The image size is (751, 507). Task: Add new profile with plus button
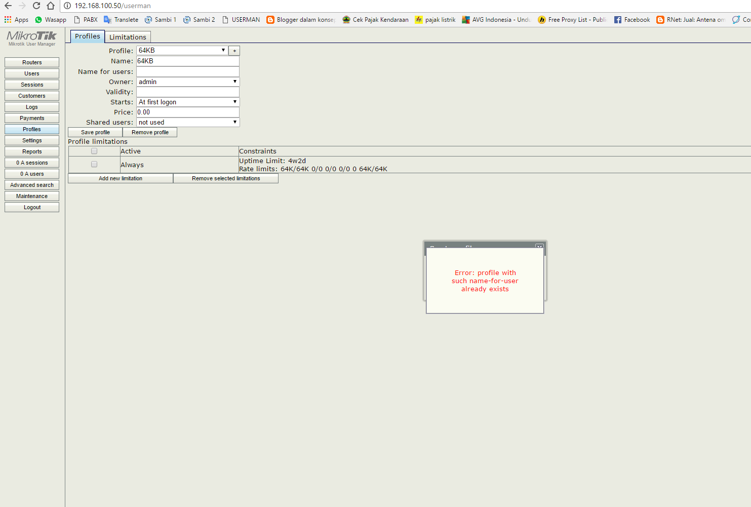(x=234, y=51)
